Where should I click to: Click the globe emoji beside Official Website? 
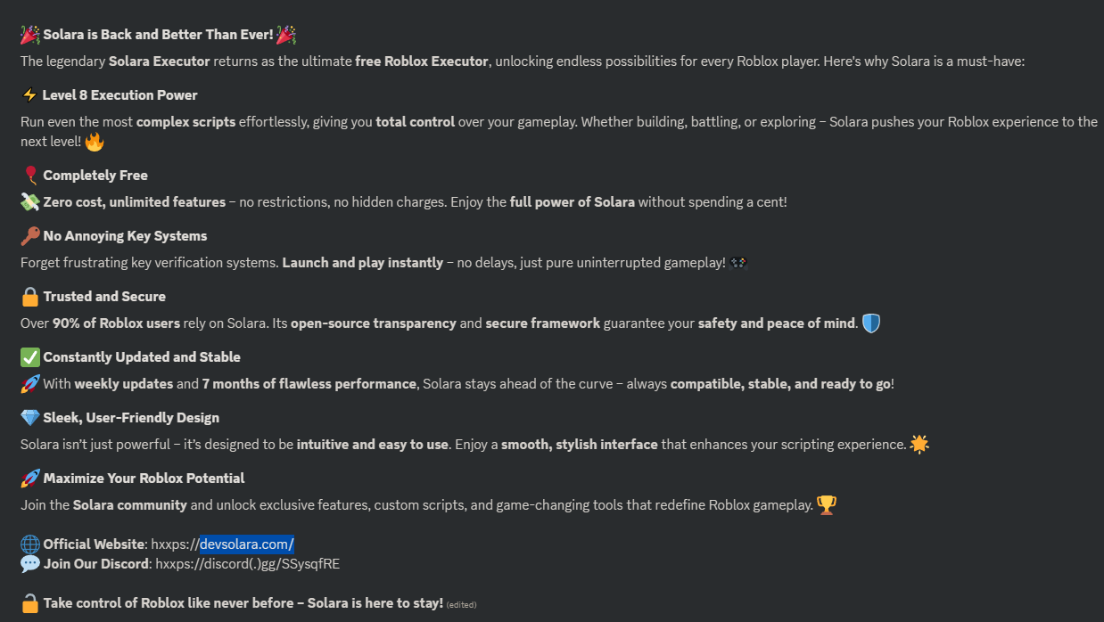(30, 544)
